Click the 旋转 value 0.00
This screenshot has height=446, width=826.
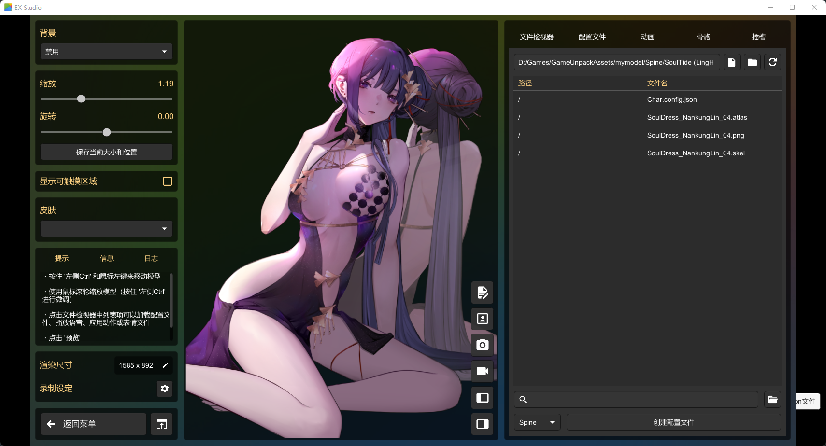[166, 116]
